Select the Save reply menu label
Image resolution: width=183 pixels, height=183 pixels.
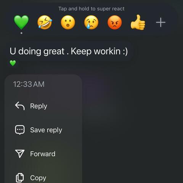(x=46, y=130)
